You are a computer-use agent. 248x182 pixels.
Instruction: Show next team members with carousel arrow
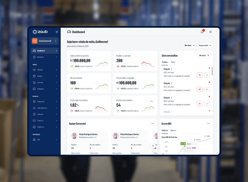coord(153,146)
